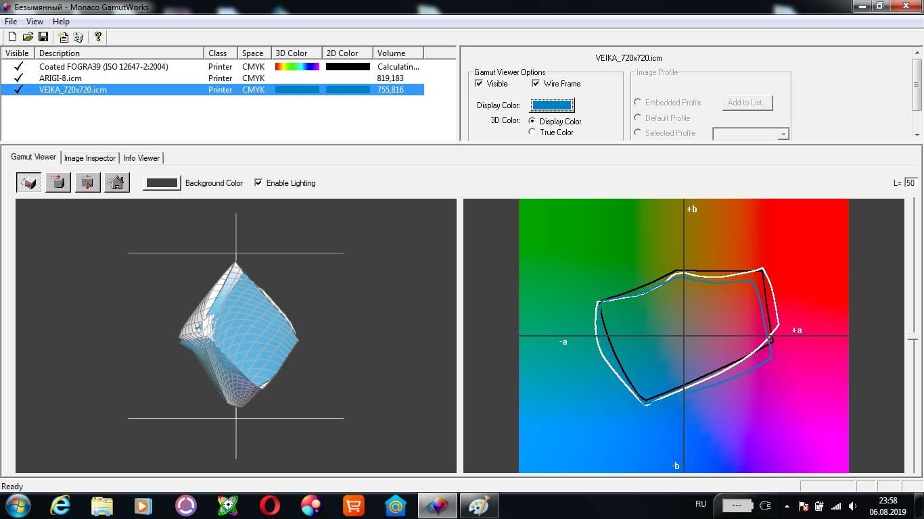Select the True Color radio button
The image size is (924, 519).
click(x=532, y=132)
